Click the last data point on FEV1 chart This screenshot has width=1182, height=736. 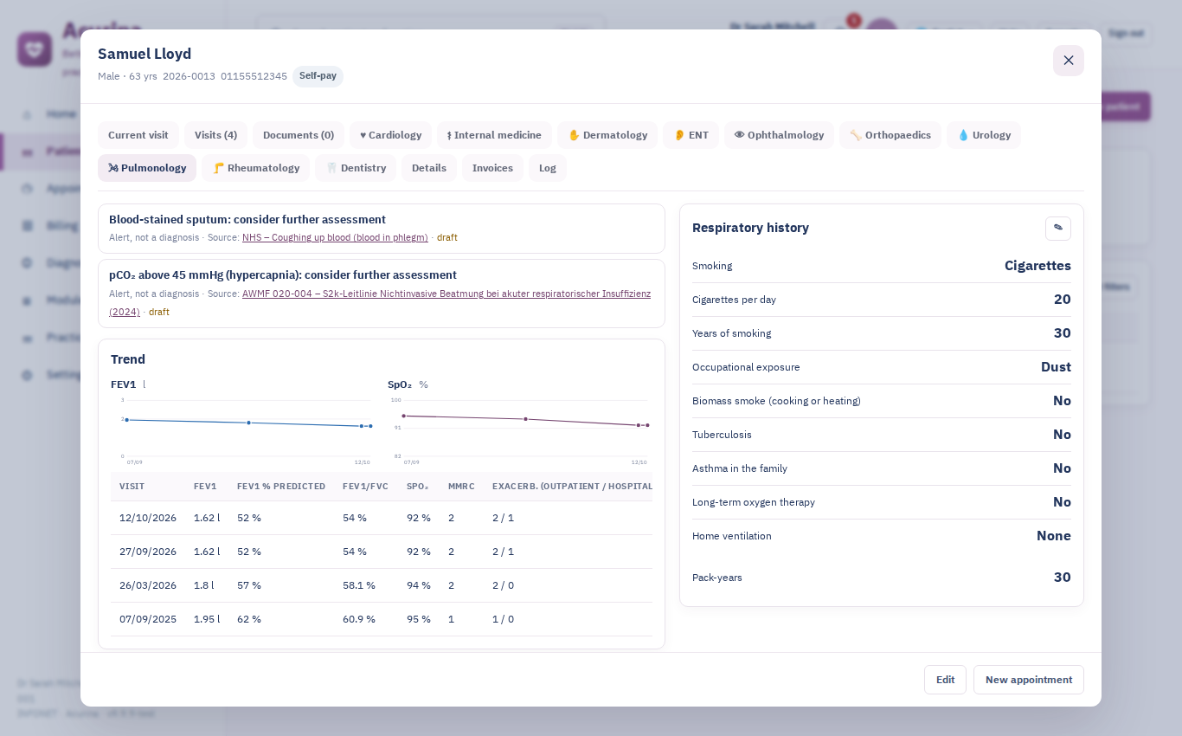click(370, 426)
